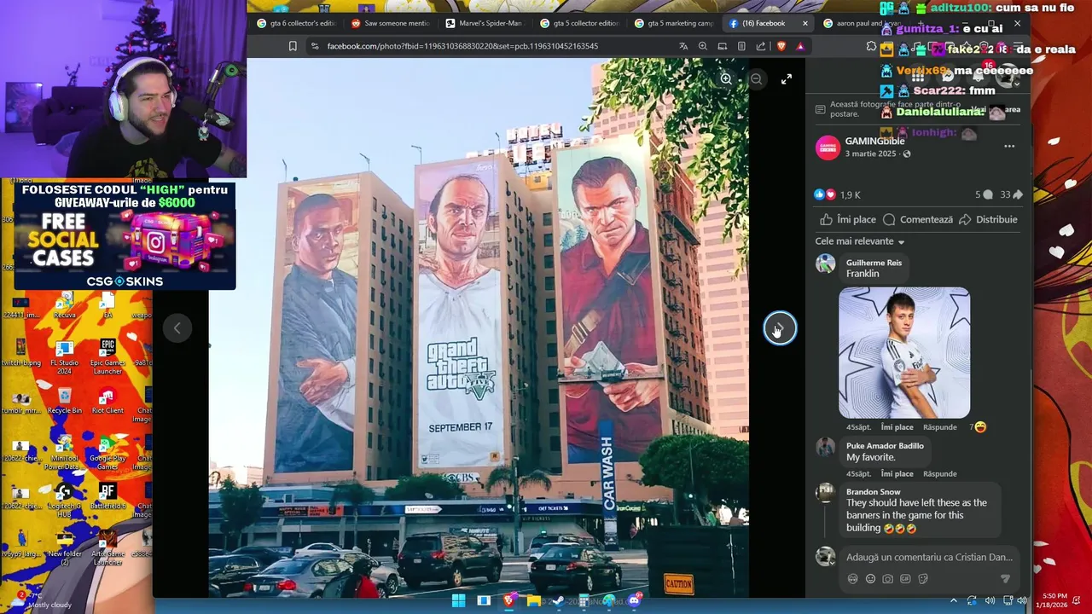1092x614 pixels.
Task: Open Artix Game Launcher desktop icon
Action: click(107, 548)
